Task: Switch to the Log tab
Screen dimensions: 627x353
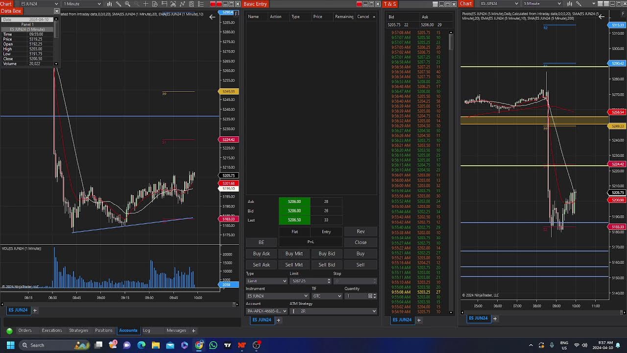Action: pyautogui.click(x=146, y=330)
